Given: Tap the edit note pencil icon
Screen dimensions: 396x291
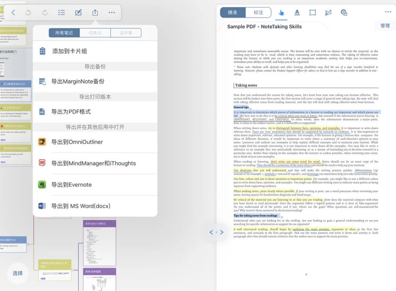Looking at the screenshot, I should tap(78, 12).
